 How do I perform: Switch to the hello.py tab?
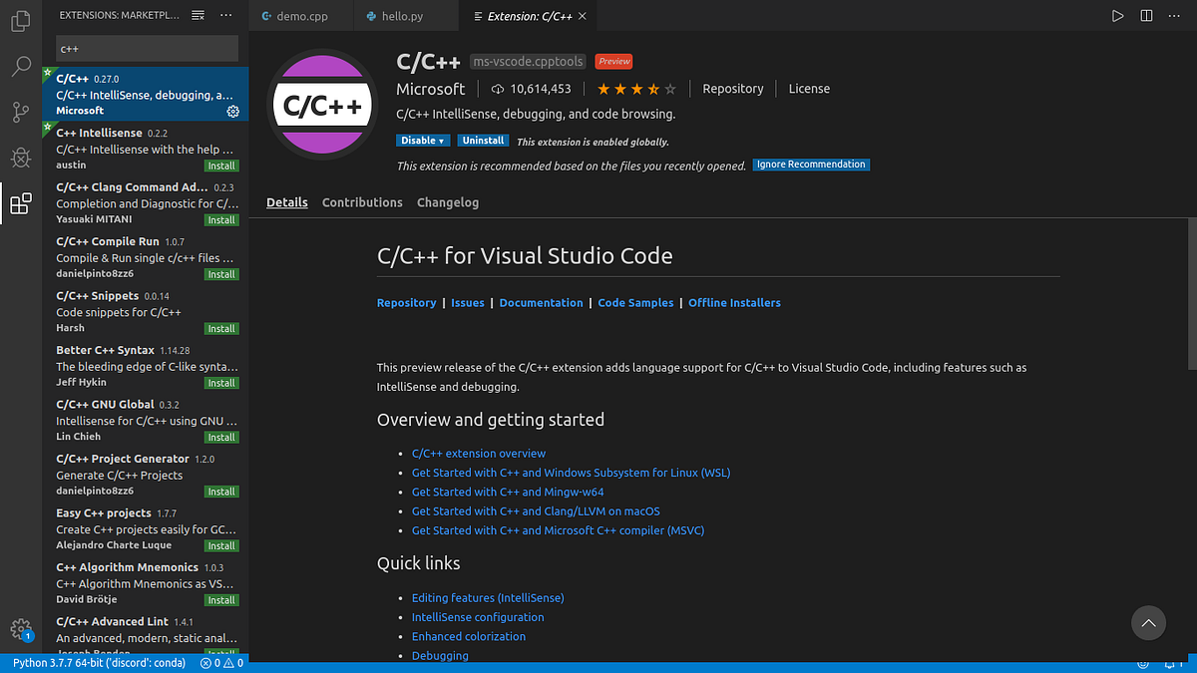tap(403, 15)
